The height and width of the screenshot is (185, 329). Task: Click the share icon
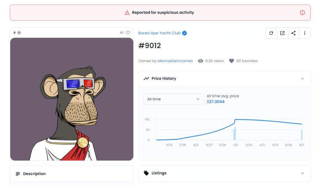click(x=294, y=33)
